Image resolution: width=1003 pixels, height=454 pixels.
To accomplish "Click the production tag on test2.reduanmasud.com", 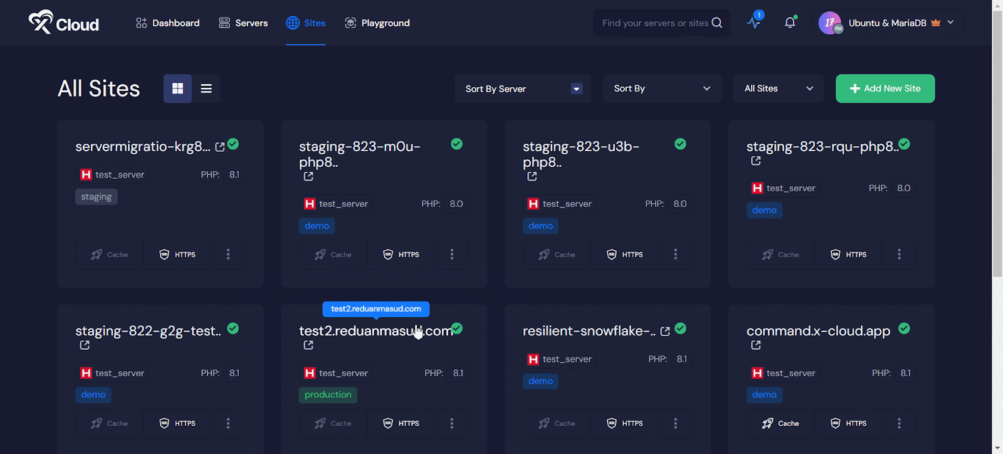I will point(328,394).
